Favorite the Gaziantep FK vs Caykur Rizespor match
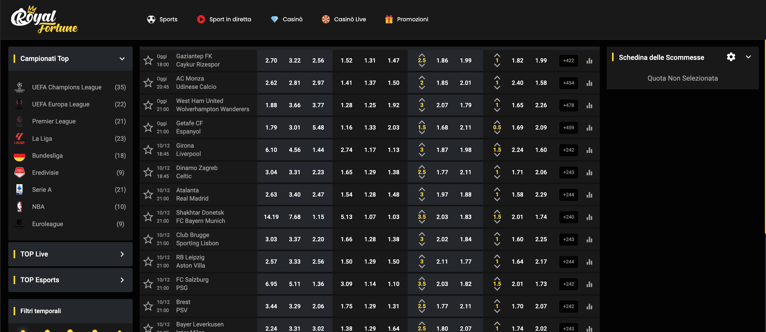This screenshot has width=766, height=332. [x=148, y=60]
